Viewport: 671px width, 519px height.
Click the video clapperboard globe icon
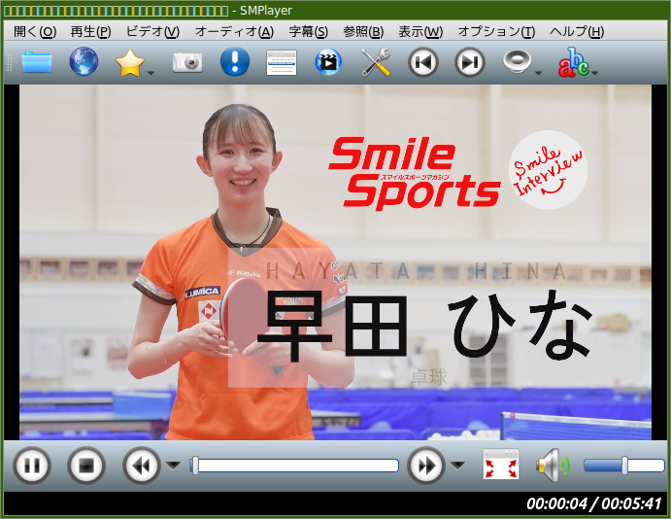[328, 62]
